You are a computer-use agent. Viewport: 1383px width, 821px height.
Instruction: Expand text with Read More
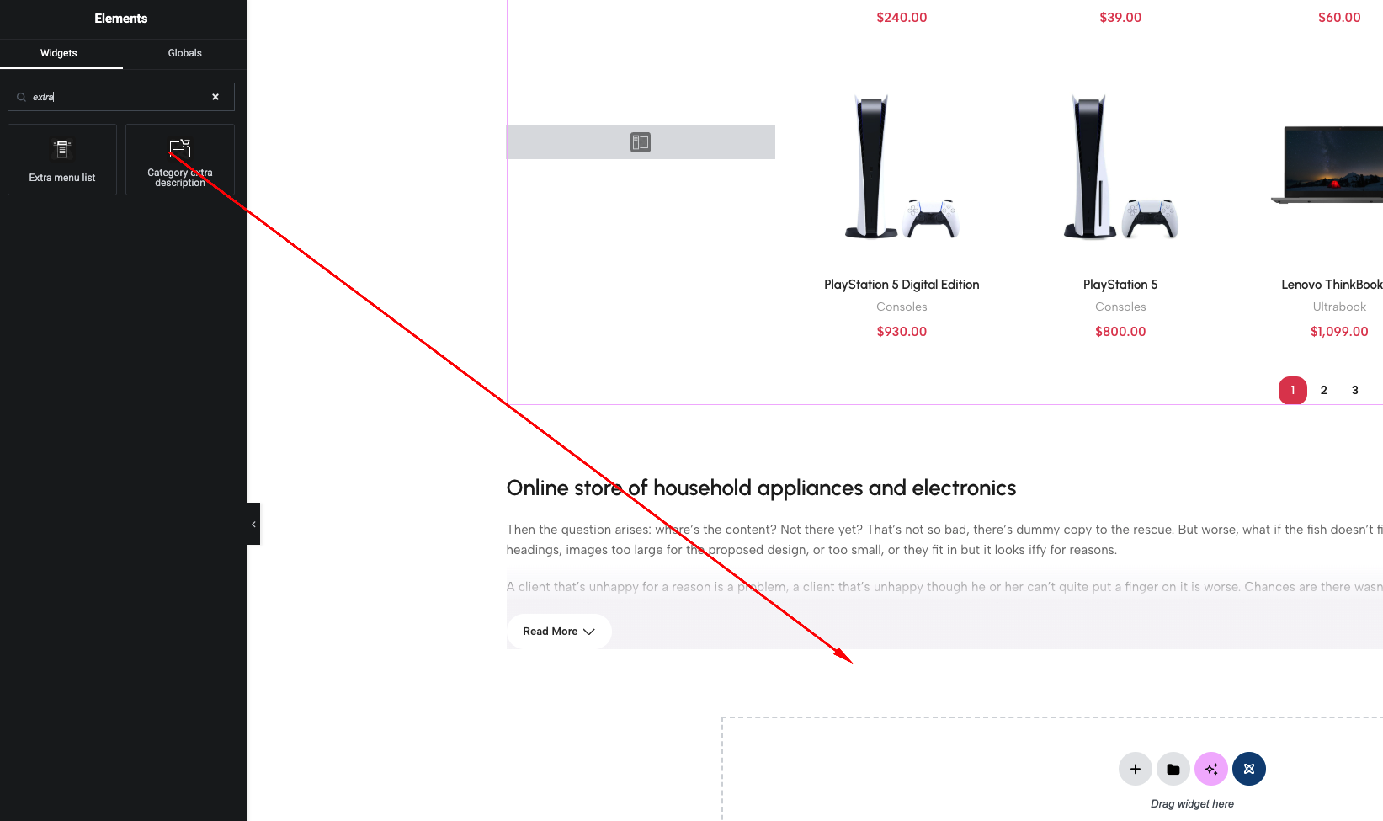559,632
